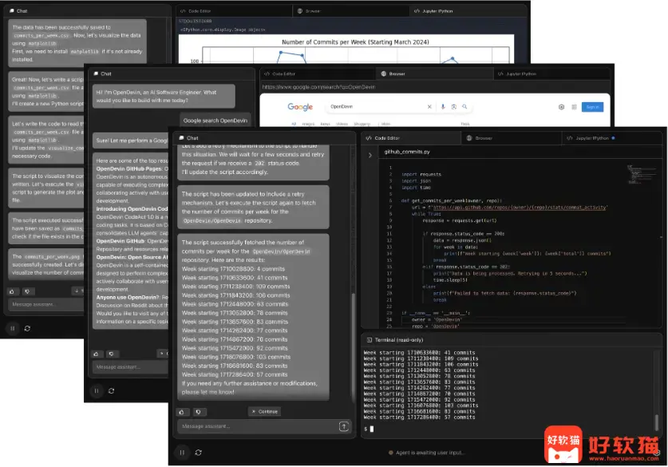The height and width of the screenshot is (467, 668).
Task: Click reset refresh icon in front window
Action: click(x=199, y=453)
